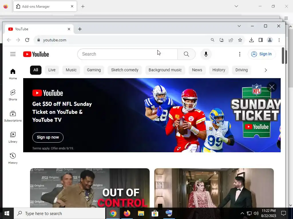Open Chrome downloads icon
293x219 pixels.
[x=252, y=40]
